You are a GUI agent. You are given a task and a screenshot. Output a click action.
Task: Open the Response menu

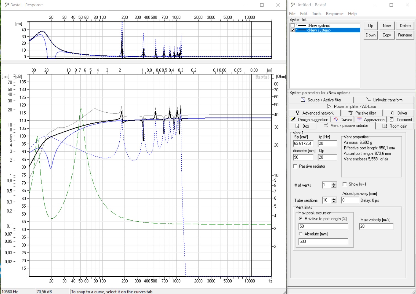335,14
